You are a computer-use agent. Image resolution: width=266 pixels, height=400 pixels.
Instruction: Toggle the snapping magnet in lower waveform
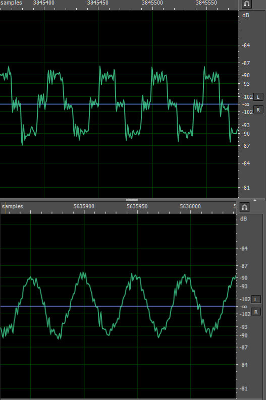244,207
